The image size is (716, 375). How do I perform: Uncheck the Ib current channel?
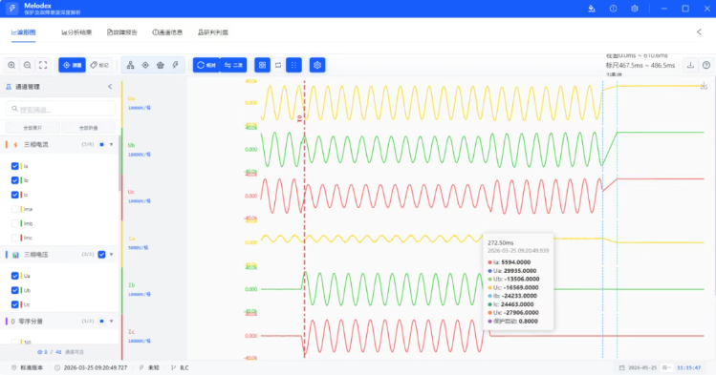tap(15, 180)
